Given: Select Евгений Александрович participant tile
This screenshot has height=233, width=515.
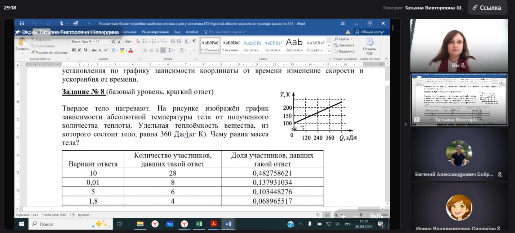Looking at the screenshot, I should [459, 155].
